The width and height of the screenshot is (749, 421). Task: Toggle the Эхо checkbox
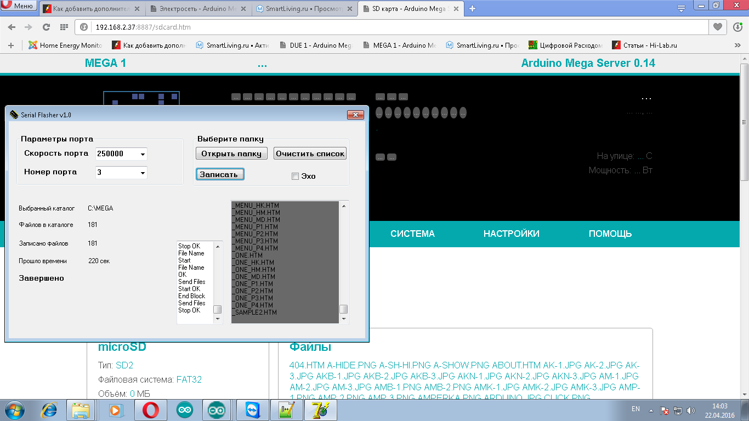coord(295,176)
